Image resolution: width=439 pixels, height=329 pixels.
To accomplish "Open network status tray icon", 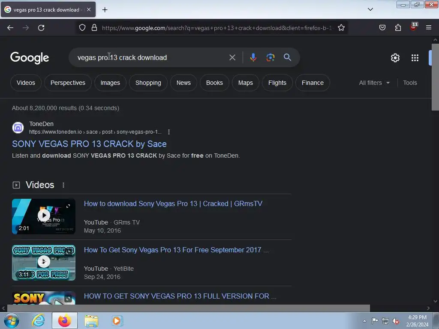I will (385, 321).
